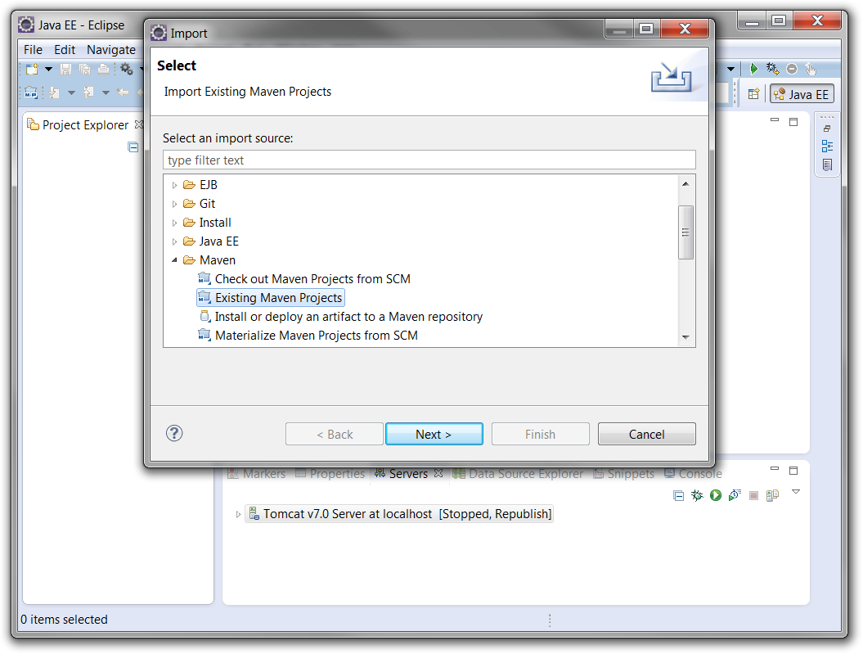Image resolution: width=863 pixels, height=654 pixels.
Task: Expand the Tomcat v7.0 Server node
Action: click(238, 514)
